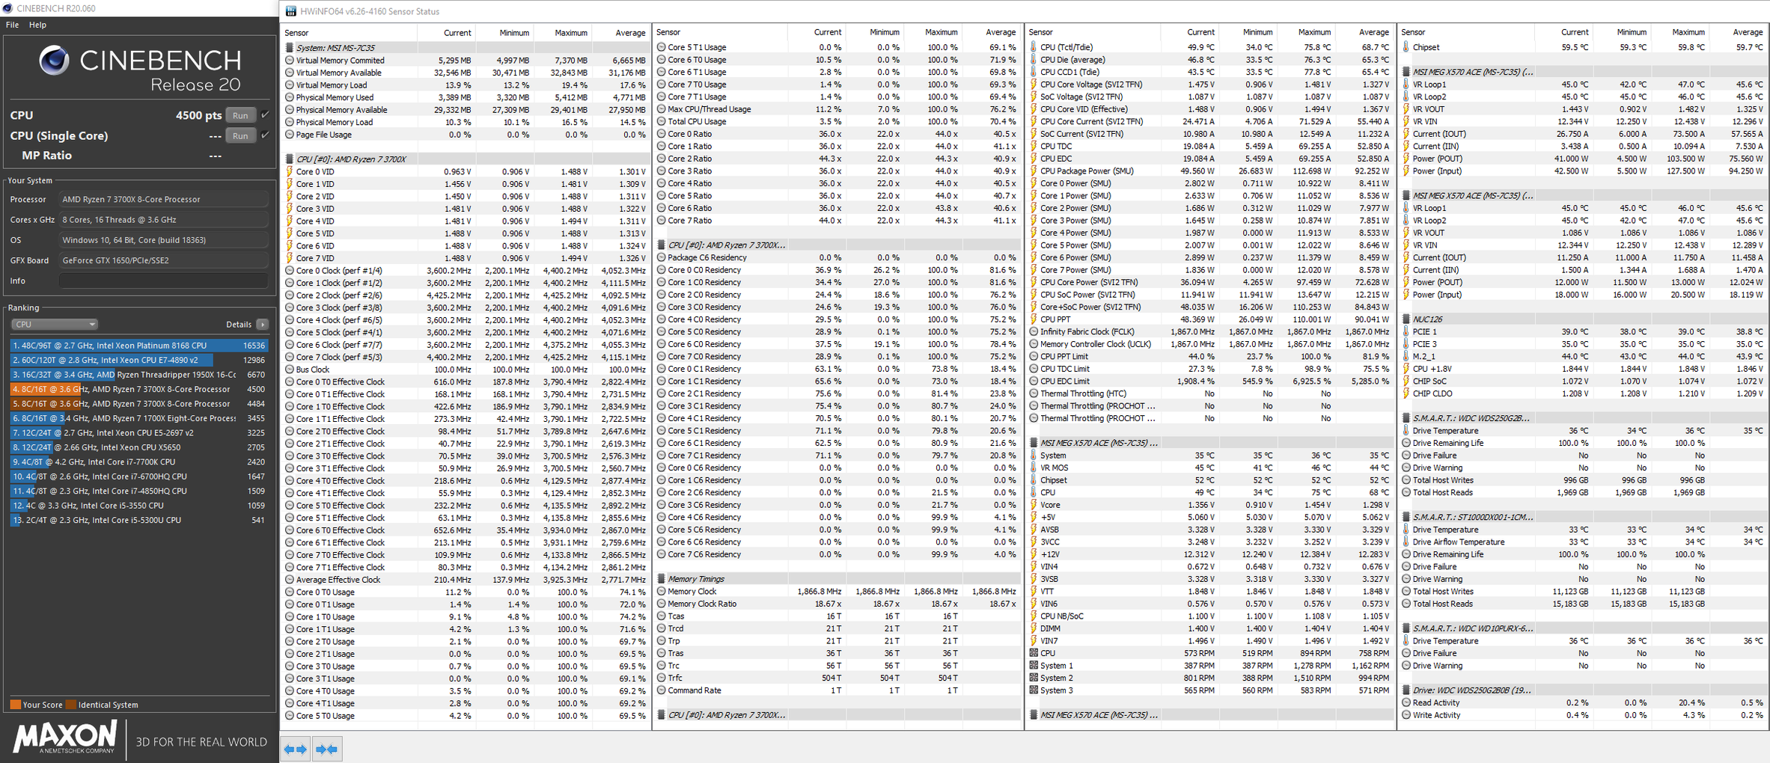
Task: Select the Intel Core i5-5300U ranking entry
Action: click(x=139, y=520)
